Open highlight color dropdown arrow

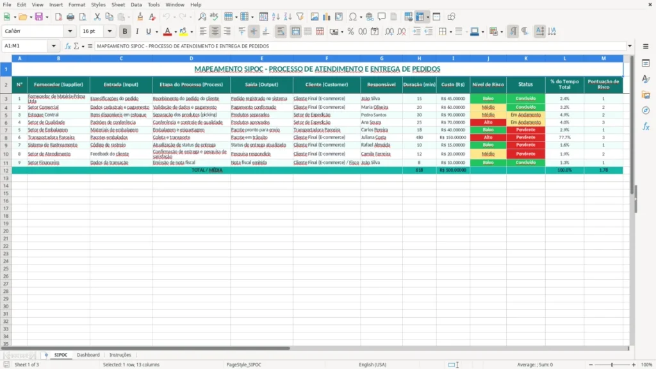tap(192, 32)
